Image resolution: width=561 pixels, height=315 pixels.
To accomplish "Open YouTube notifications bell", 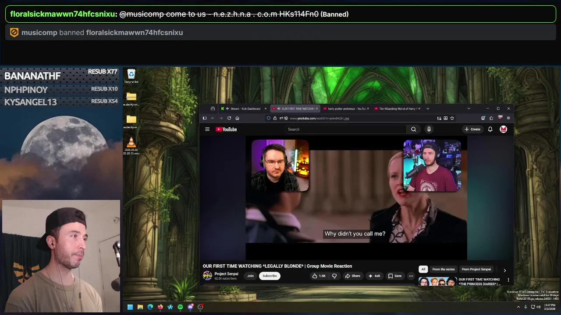I will tap(490, 129).
